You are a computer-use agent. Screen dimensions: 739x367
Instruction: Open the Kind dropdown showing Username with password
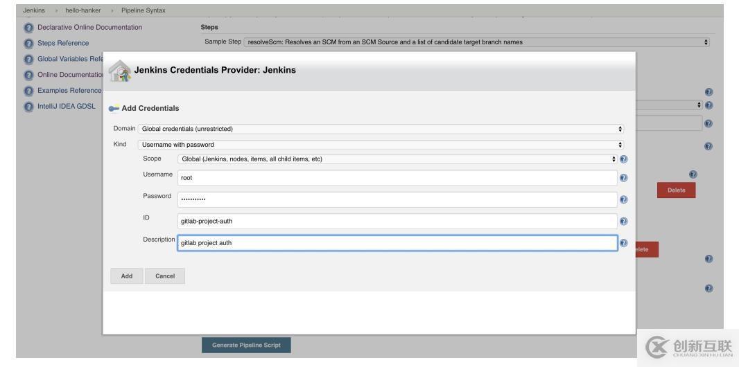[381, 145]
